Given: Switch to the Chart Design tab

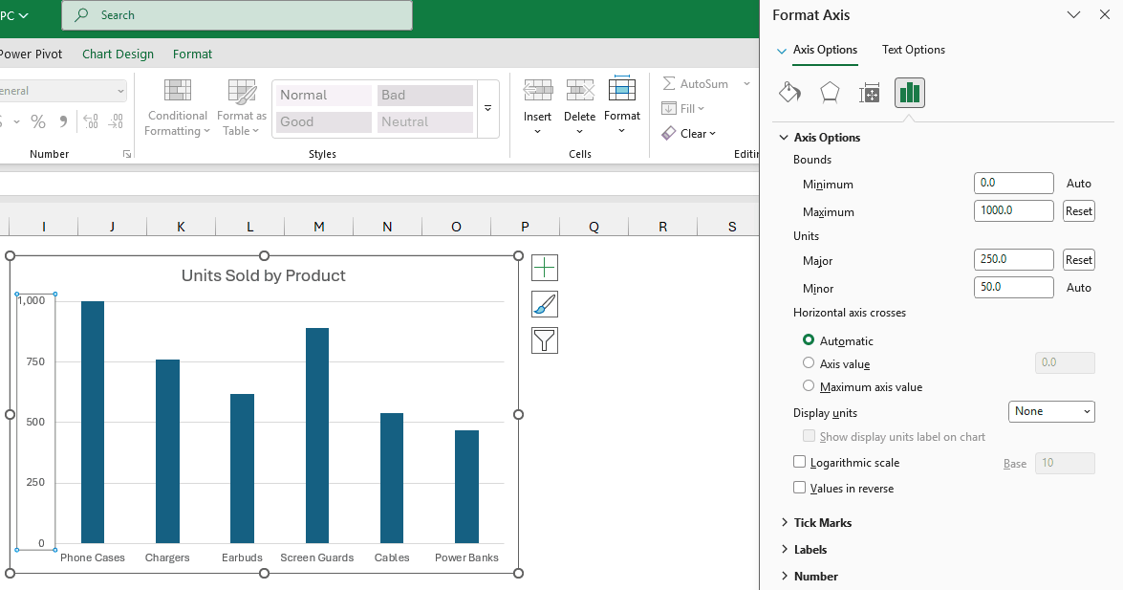Looking at the screenshot, I should (x=119, y=54).
